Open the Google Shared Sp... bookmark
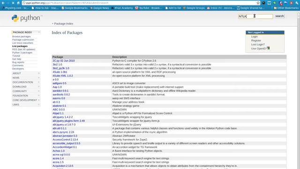The width and height of the screenshot is (300, 169). [x=250, y=8]
